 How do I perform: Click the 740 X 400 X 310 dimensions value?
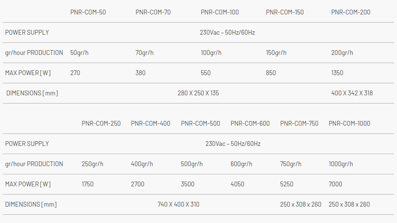pos(178,205)
